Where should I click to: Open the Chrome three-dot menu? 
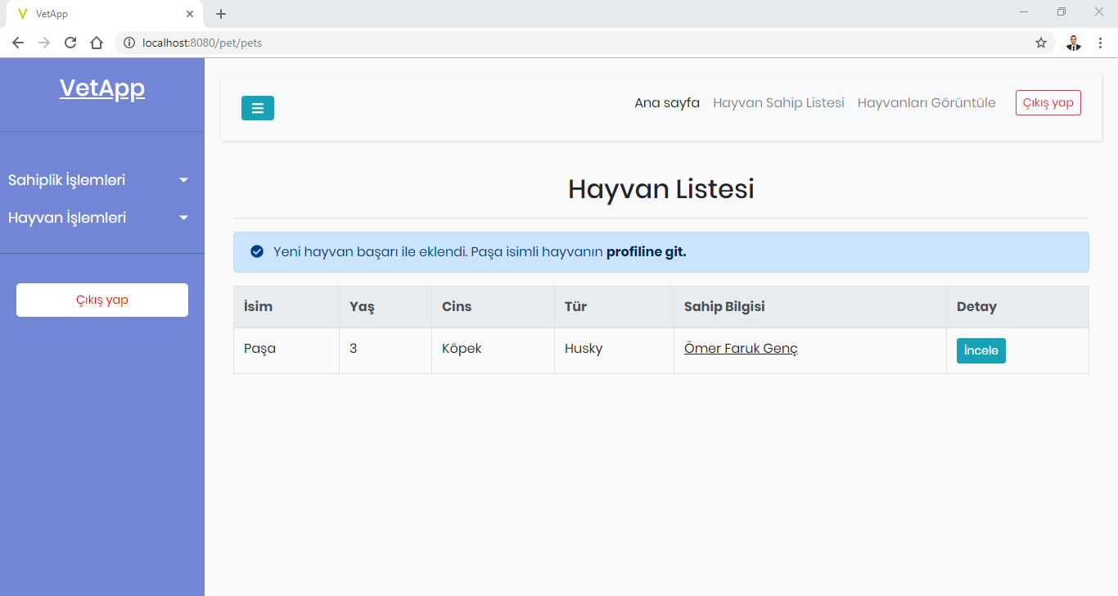[1100, 43]
